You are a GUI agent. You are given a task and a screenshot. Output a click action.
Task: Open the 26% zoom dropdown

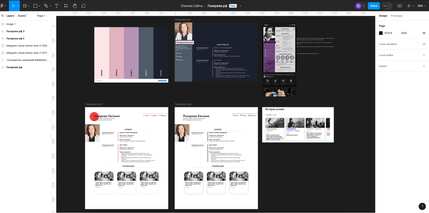(422, 6)
